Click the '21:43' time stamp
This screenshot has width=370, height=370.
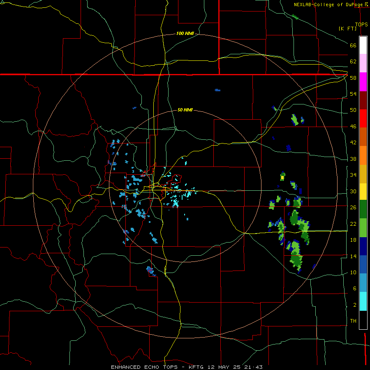[254, 367]
